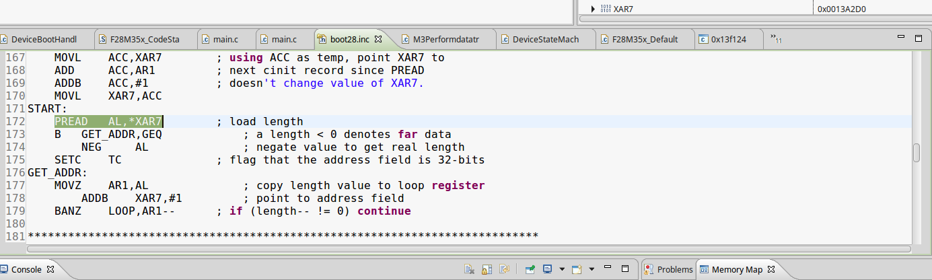Click the MOVL XAR7,ACC line 170
Screen dimensions: 932x280
tap(108, 96)
